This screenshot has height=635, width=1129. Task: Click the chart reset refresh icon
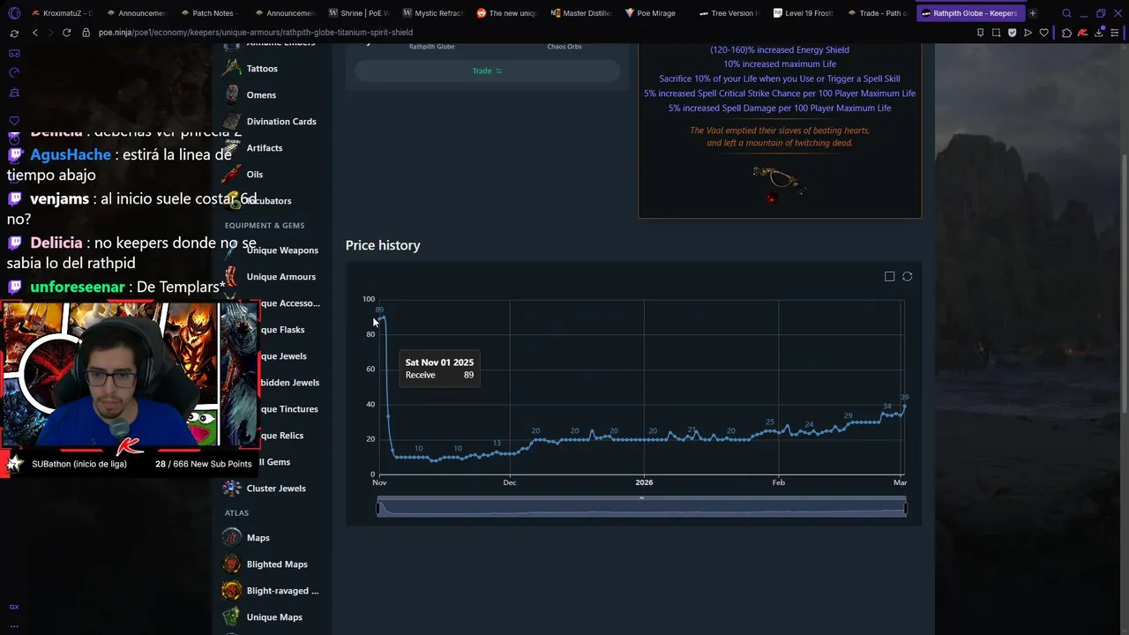point(907,276)
